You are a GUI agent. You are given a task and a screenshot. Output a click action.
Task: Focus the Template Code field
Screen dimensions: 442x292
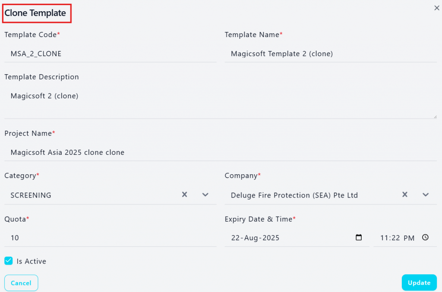coord(110,53)
